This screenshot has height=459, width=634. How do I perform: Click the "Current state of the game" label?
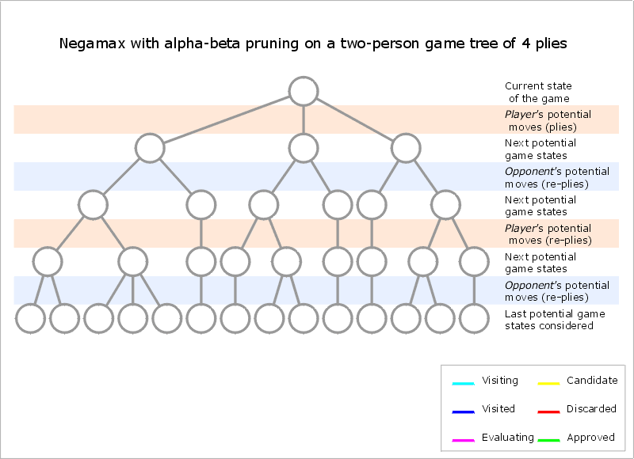click(x=538, y=92)
